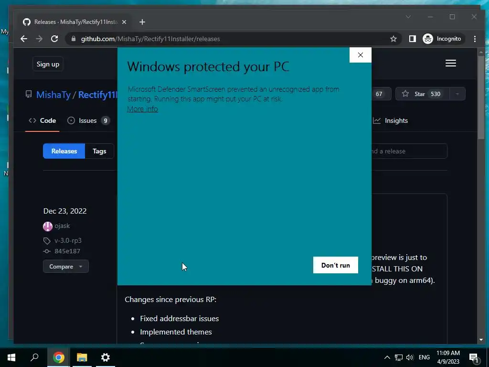Viewport: 489px width, 367px height.
Task: Open File Explorer from taskbar
Action: (x=82, y=357)
